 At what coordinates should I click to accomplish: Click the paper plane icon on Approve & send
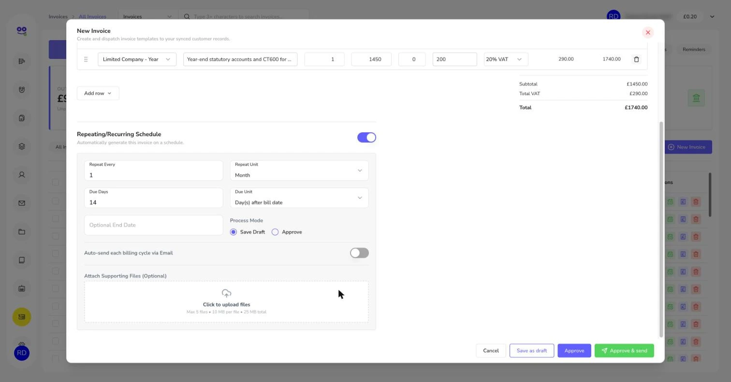click(x=604, y=351)
